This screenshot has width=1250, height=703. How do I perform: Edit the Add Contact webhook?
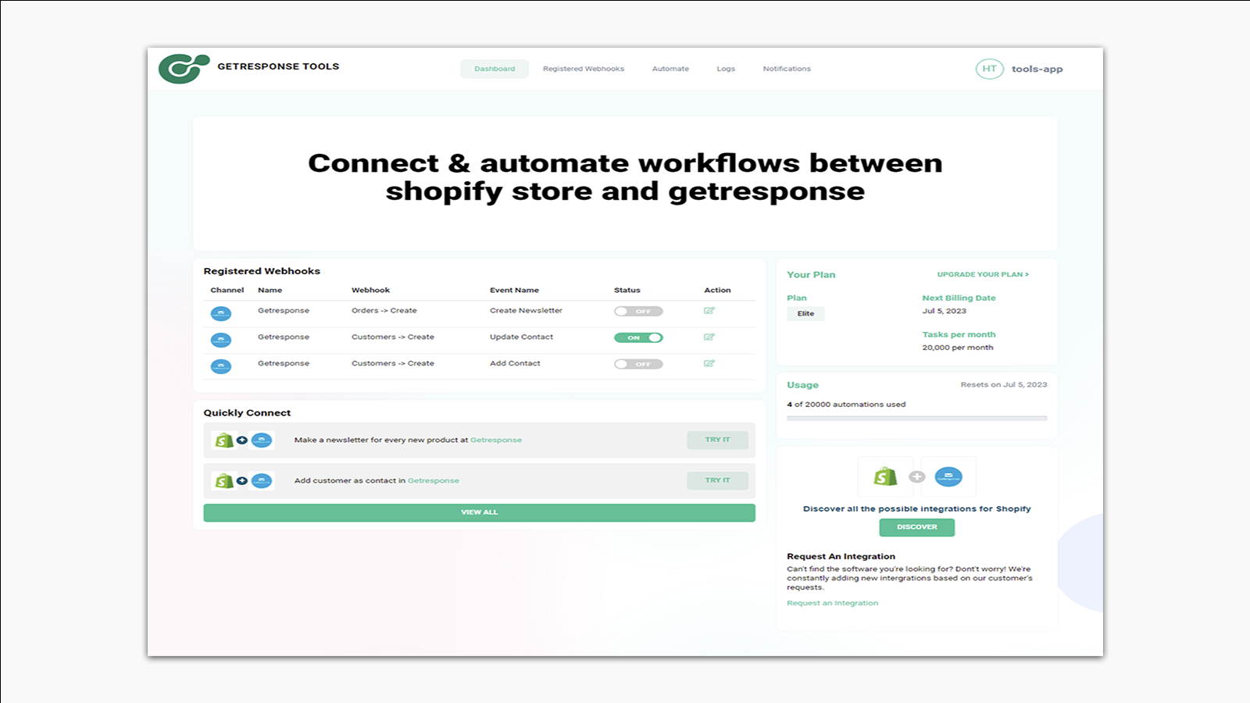coord(709,363)
